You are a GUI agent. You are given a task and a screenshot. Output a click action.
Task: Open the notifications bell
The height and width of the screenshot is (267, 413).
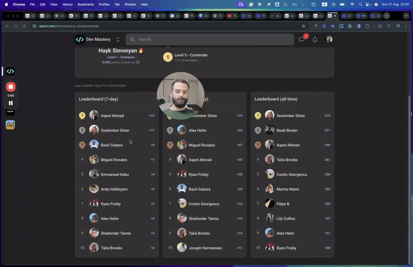(315, 40)
